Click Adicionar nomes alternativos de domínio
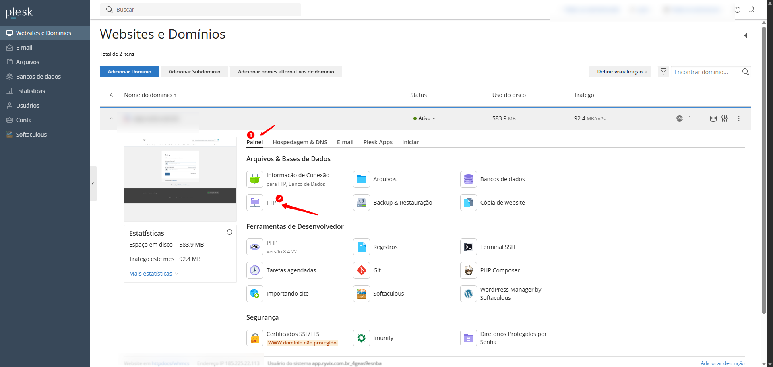Viewport: 773px width, 367px height. coord(286,72)
